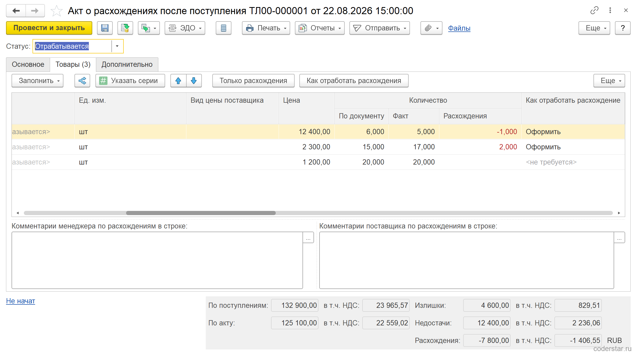This screenshot has width=638, height=355.
Task: Click the Недостачи total 12 400,00
Action: pos(487,323)
